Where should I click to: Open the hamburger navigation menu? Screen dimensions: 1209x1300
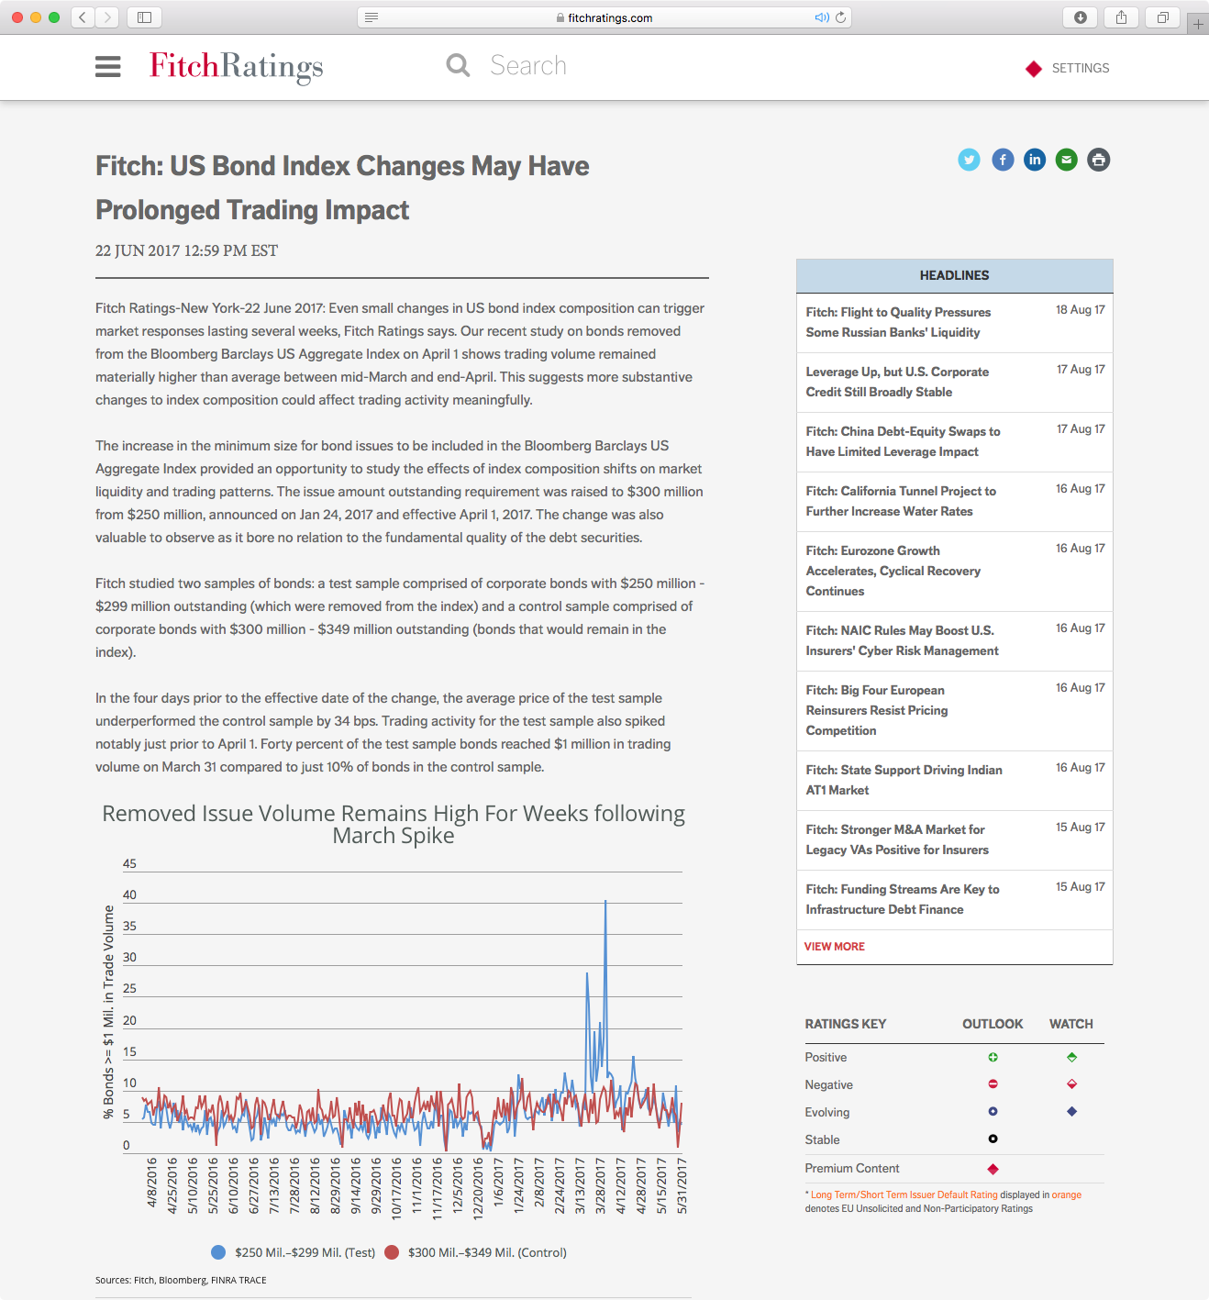click(108, 67)
